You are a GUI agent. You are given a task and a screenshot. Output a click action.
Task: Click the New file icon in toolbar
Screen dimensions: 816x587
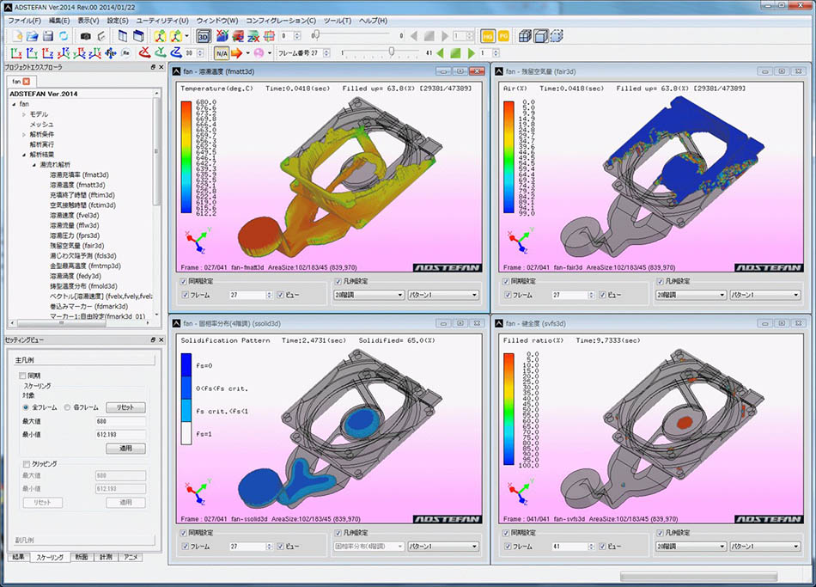pyautogui.click(x=17, y=36)
